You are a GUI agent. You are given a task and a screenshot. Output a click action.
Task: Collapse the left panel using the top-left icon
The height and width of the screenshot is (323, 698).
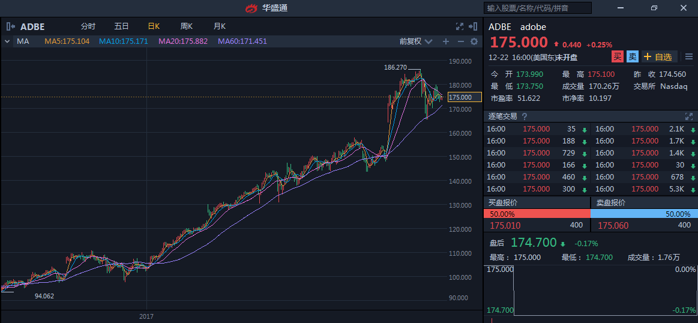(x=10, y=26)
